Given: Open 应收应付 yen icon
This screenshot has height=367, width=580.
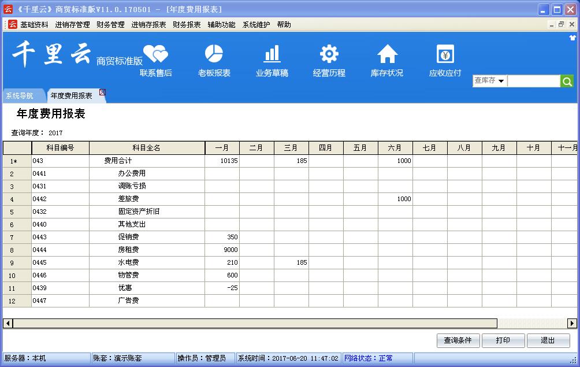Looking at the screenshot, I should [445, 54].
